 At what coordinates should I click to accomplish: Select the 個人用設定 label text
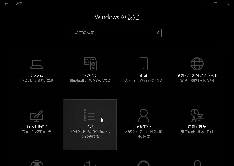point(37,127)
